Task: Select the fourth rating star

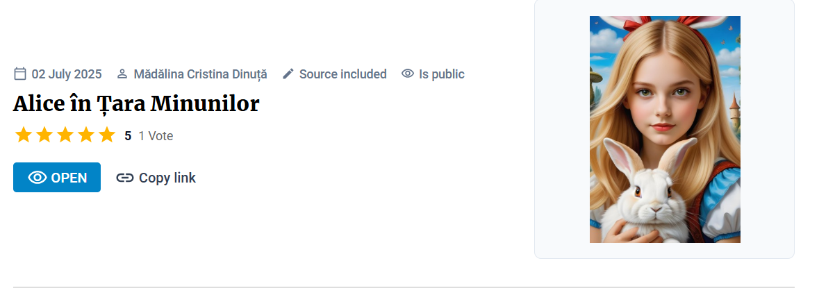Action: click(86, 135)
